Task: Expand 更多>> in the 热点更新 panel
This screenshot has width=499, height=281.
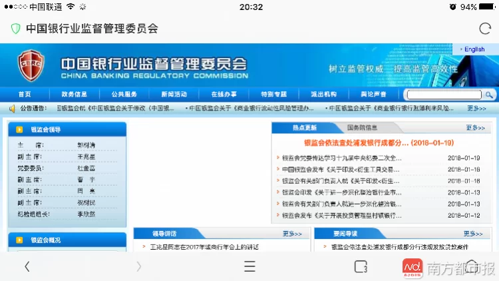Action: (476, 128)
